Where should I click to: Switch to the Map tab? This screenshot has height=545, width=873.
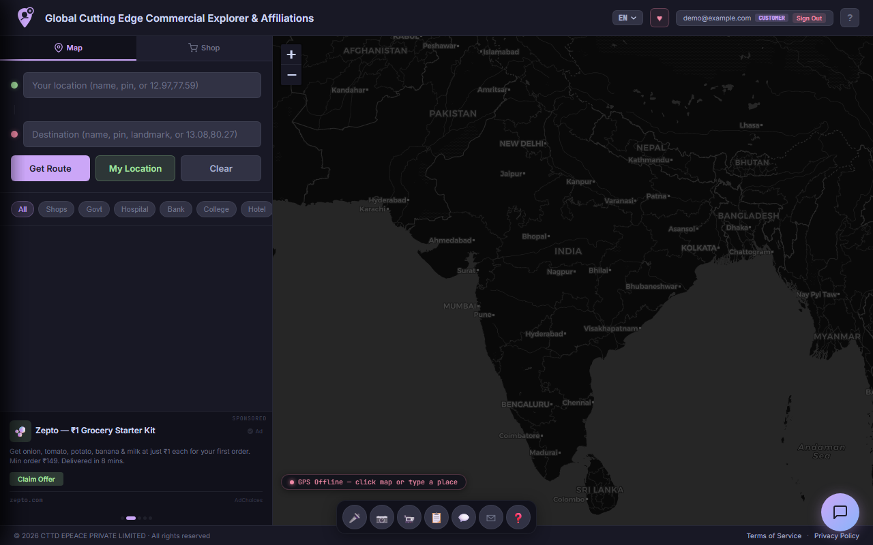tap(68, 48)
